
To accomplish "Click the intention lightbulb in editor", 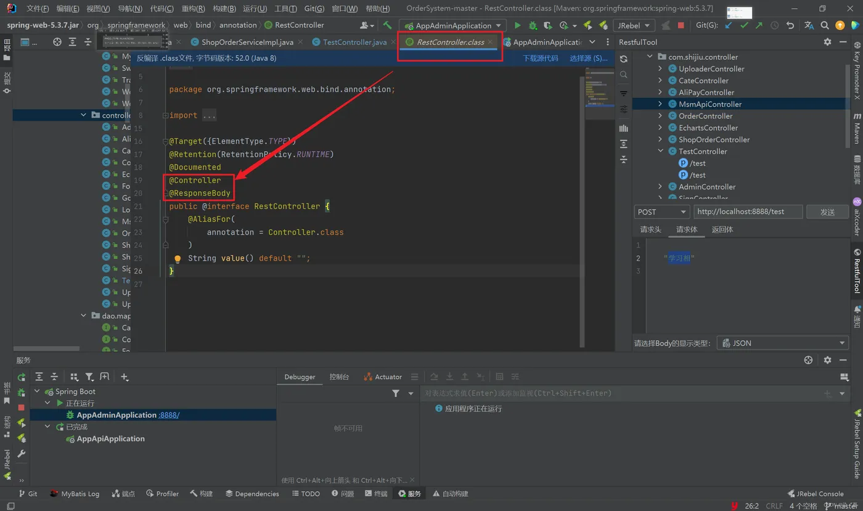I will pyautogui.click(x=178, y=259).
